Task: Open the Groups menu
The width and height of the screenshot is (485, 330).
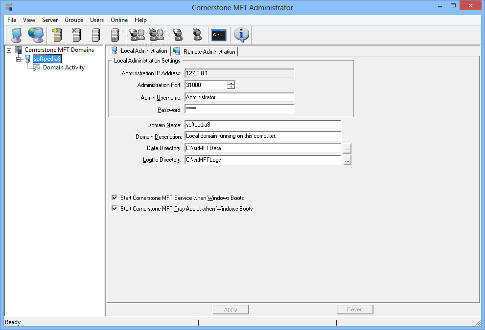Action: tap(74, 20)
